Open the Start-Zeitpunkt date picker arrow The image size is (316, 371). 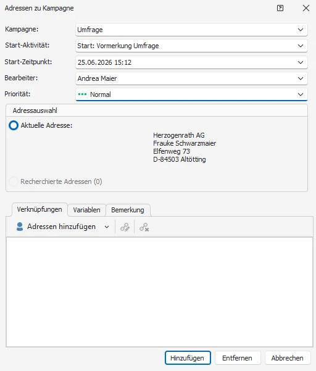(301, 62)
